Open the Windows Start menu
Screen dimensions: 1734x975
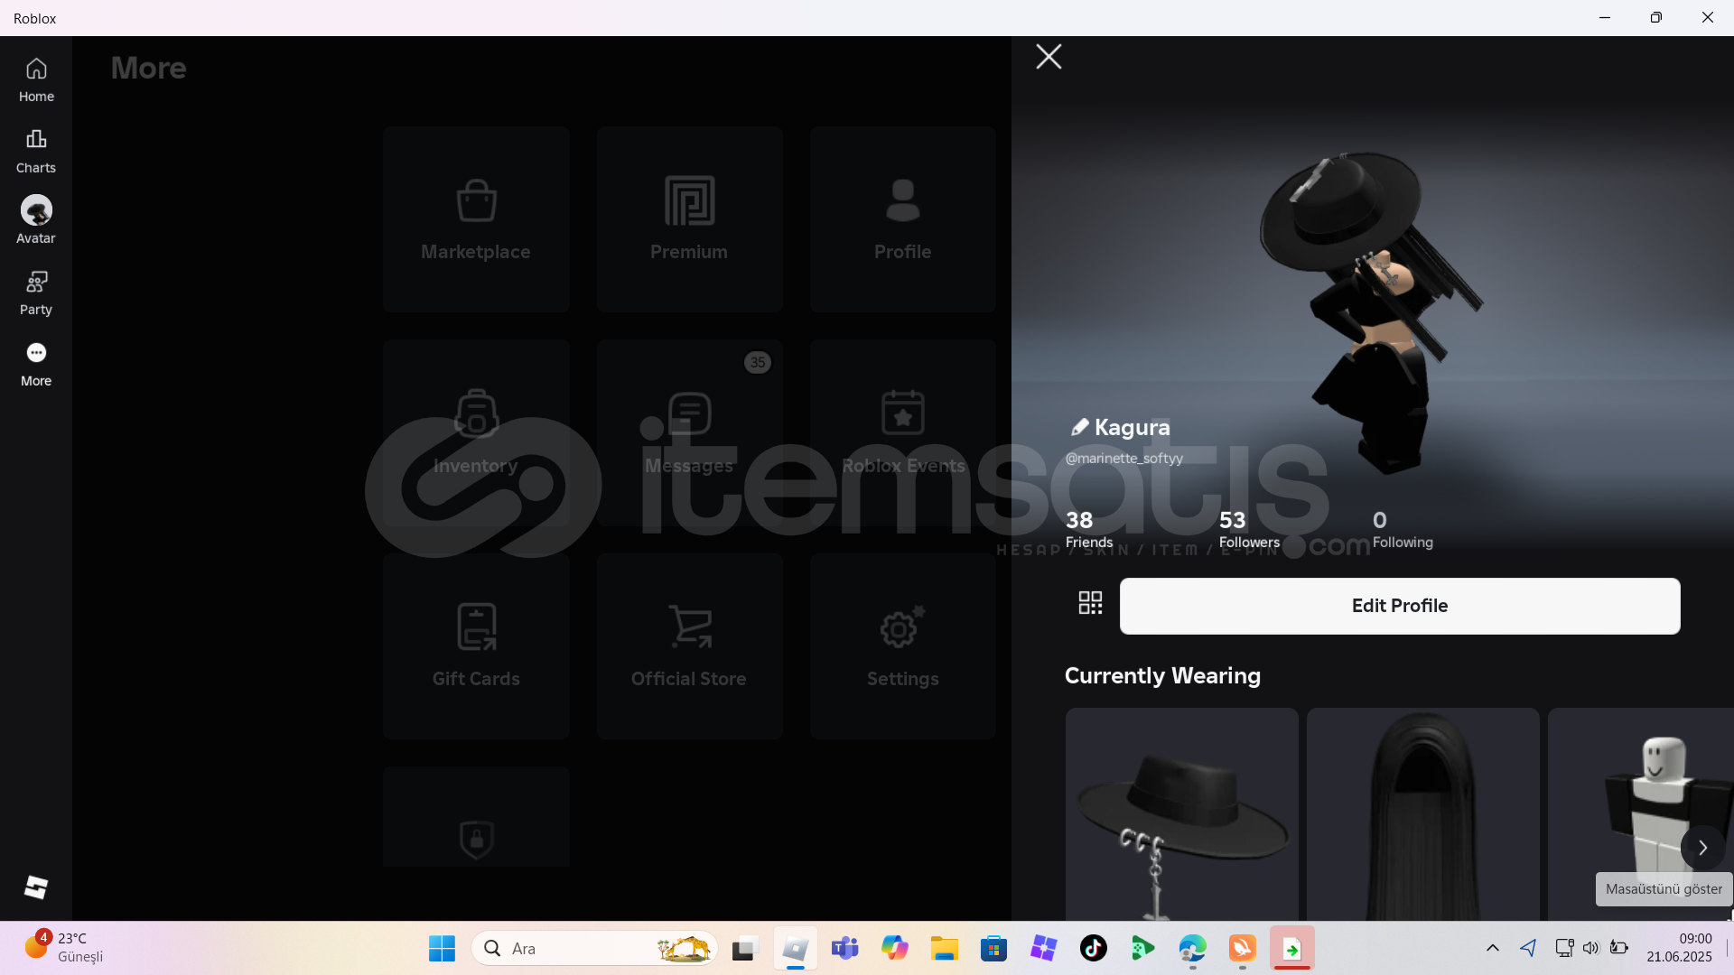[x=442, y=949]
